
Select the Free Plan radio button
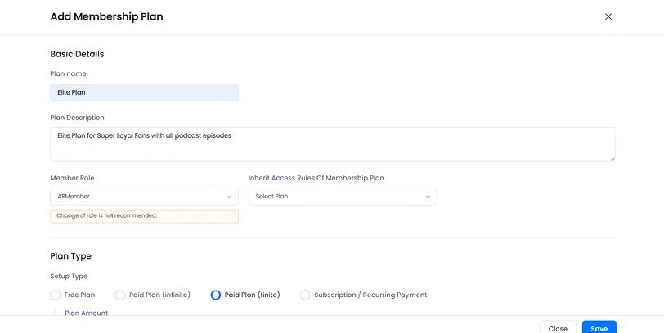pyautogui.click(x=56, y=295)
